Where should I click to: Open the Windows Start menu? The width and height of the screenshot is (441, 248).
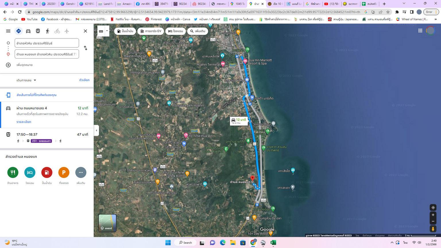[168, 243]
